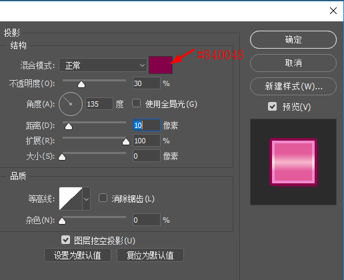
Task: Click the size (大小) input field
Action: coord(147,156)
